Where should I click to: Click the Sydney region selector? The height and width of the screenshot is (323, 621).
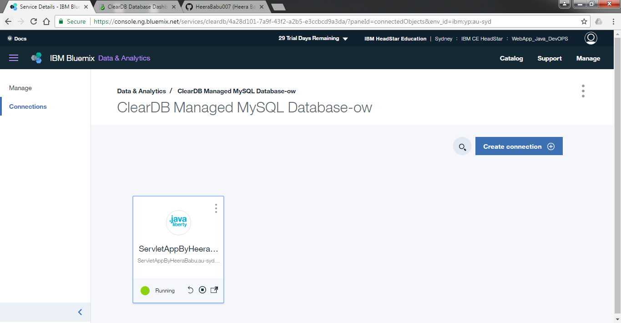pos(444,39)
